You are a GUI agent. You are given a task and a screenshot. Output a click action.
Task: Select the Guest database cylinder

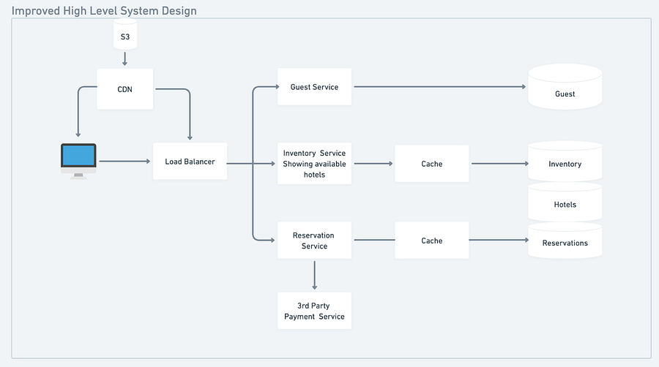click(565, 87)
